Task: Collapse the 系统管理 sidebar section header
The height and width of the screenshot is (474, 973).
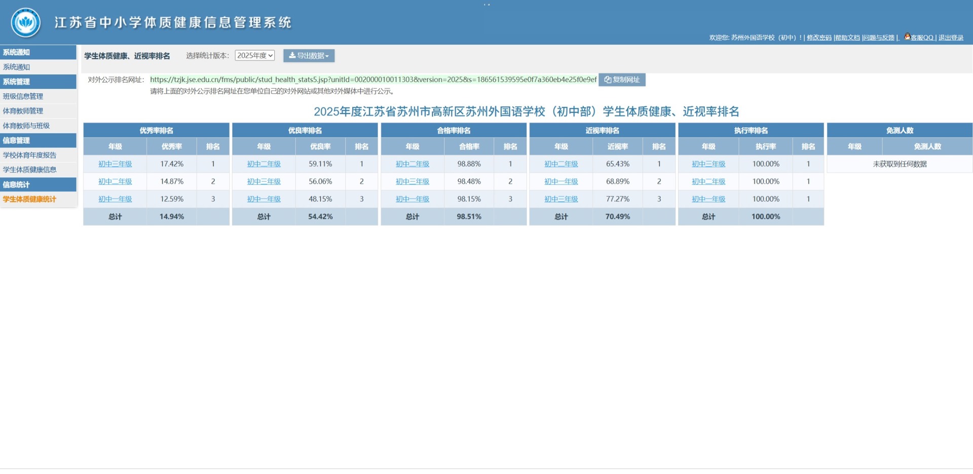Action: pyautogui.click(x=38, y=82)
